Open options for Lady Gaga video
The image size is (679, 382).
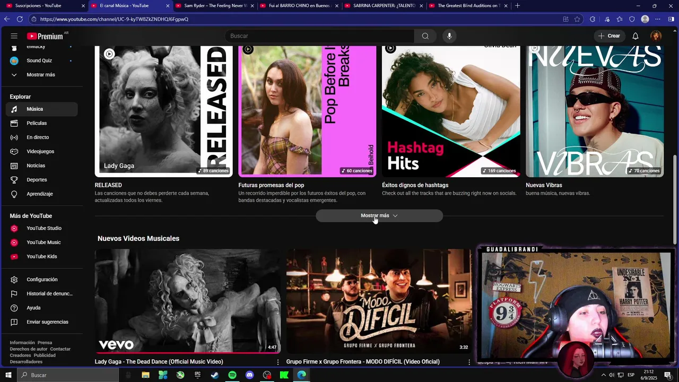[x=277, y=362]
